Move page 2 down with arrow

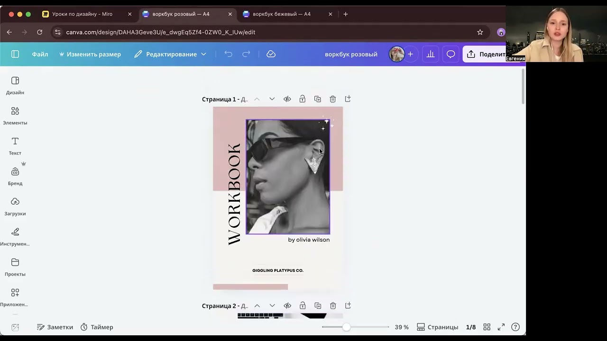point(272,306)
